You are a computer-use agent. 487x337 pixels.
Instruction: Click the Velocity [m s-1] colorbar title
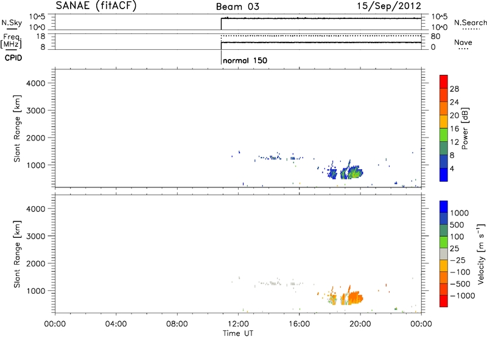click(x=481, y=254)
